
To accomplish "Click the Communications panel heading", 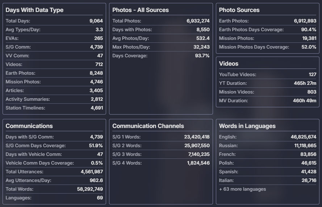I will coord(29,126).
